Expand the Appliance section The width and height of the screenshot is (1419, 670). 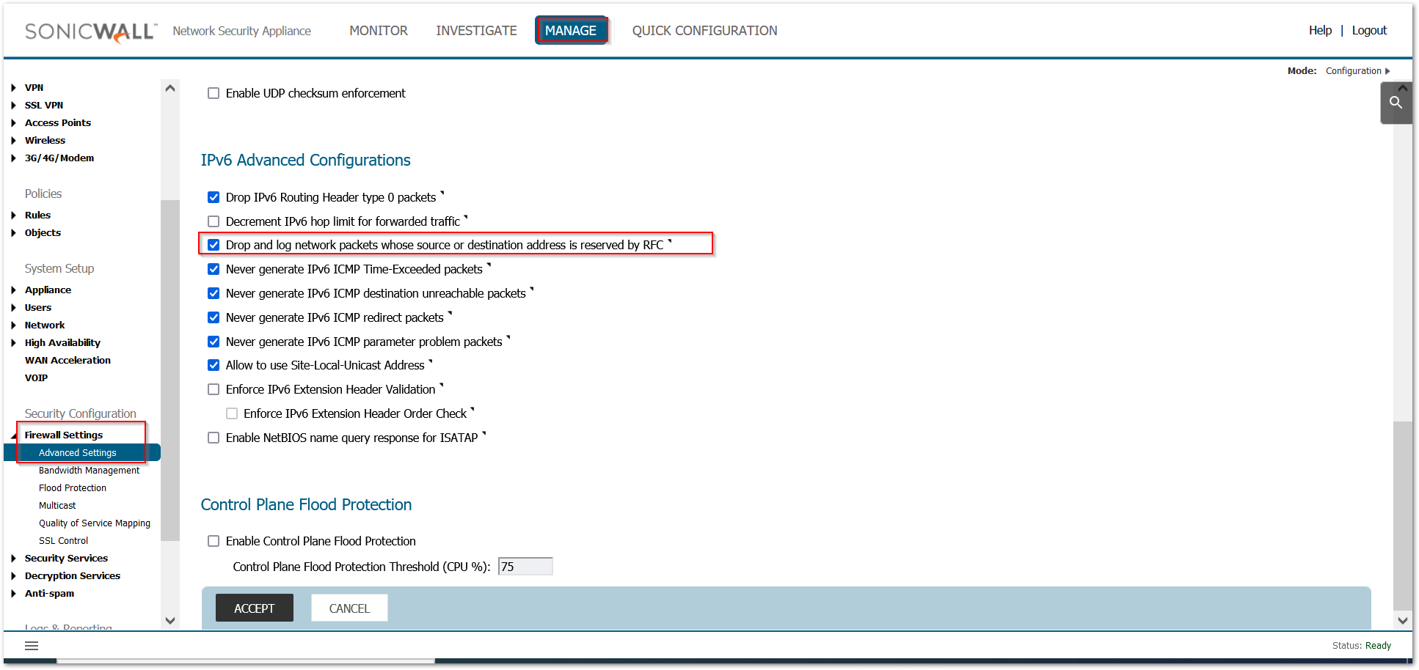[x=14, y=290]
